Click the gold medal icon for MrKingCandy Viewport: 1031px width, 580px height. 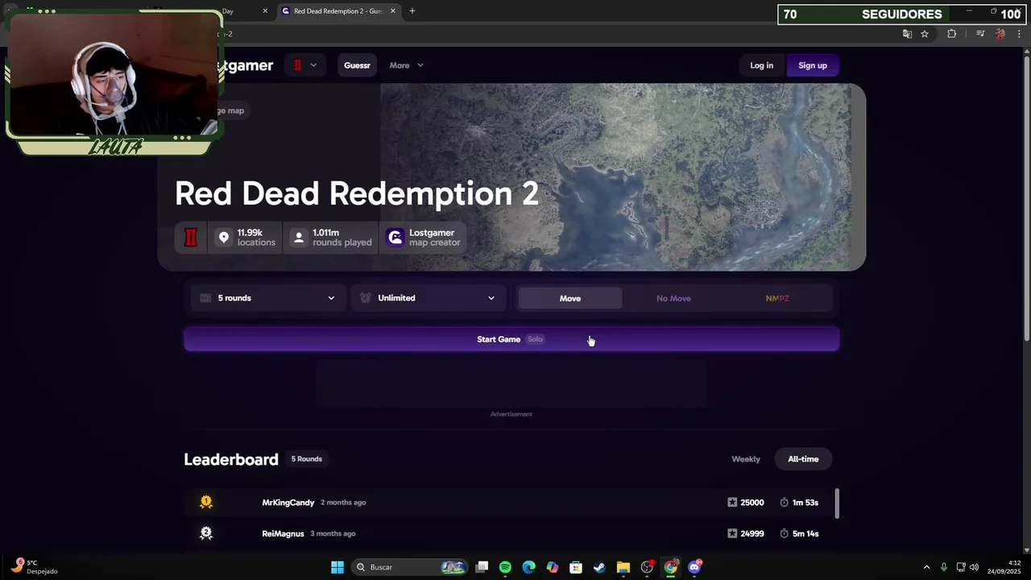pyautogui.click(x=206, y=502)
